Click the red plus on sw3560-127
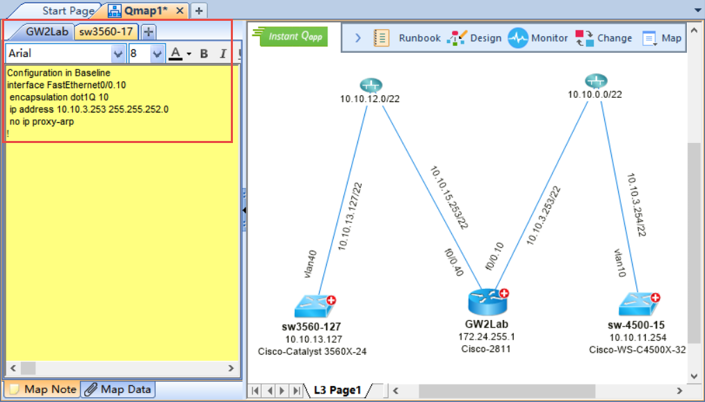 coord(331,300)
